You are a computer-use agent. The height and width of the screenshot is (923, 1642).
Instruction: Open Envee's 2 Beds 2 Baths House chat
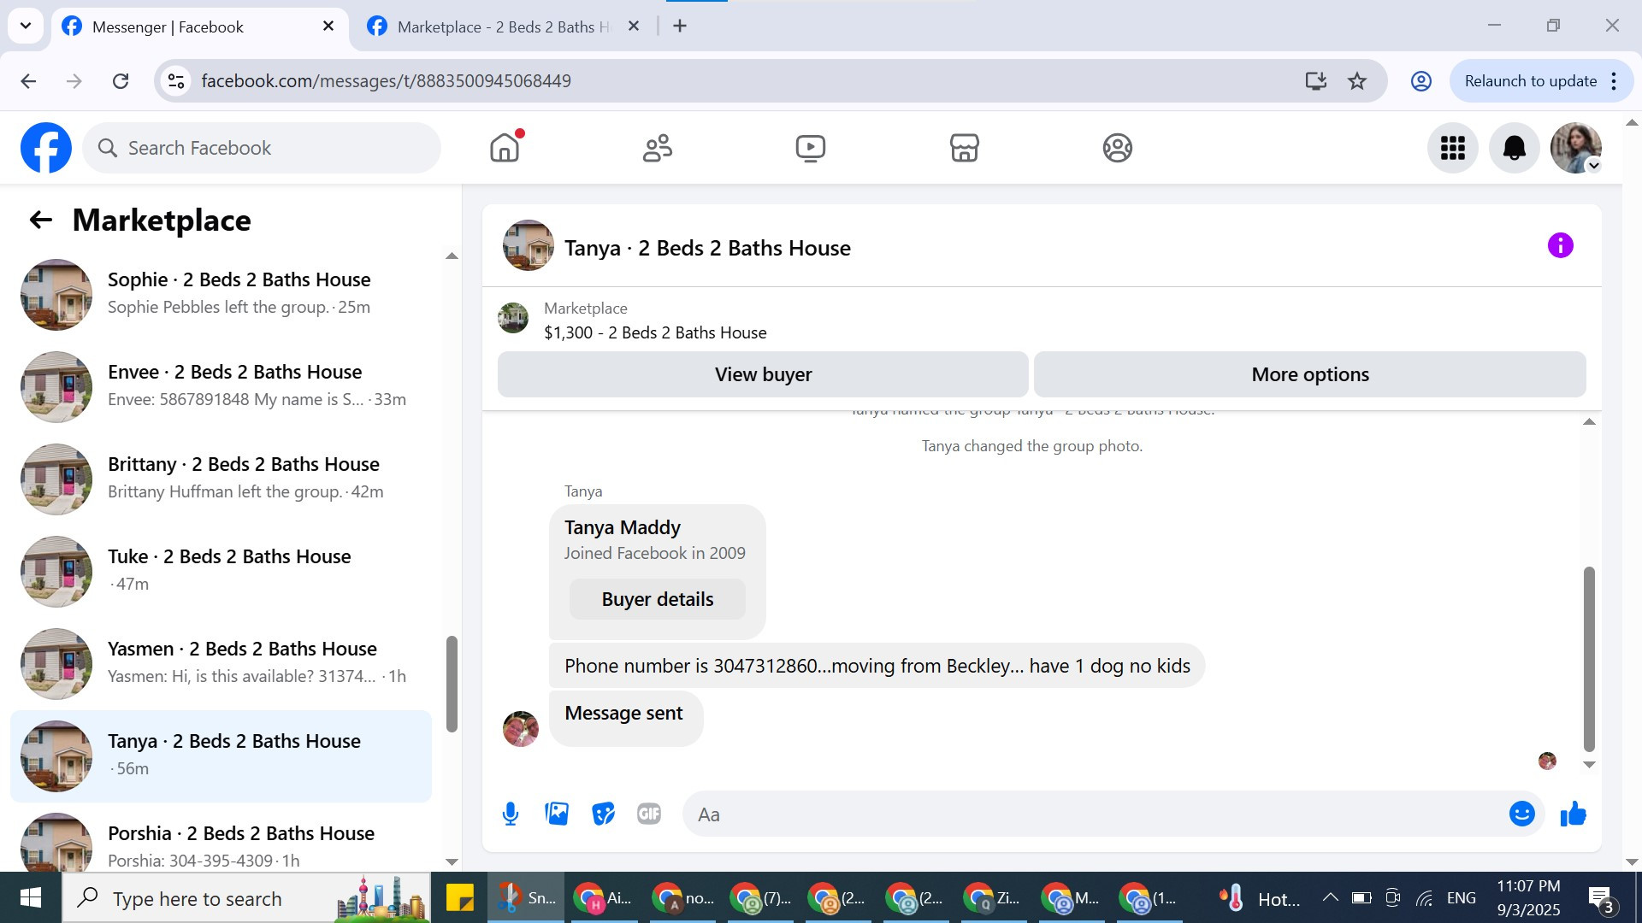point(221,386)
